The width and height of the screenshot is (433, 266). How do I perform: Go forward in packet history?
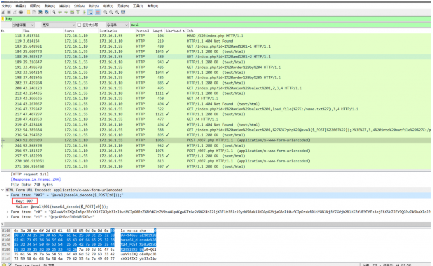tap(66, 12)
